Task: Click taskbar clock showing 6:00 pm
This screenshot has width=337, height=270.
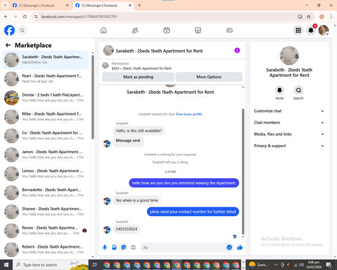Action: coord(314,265)
